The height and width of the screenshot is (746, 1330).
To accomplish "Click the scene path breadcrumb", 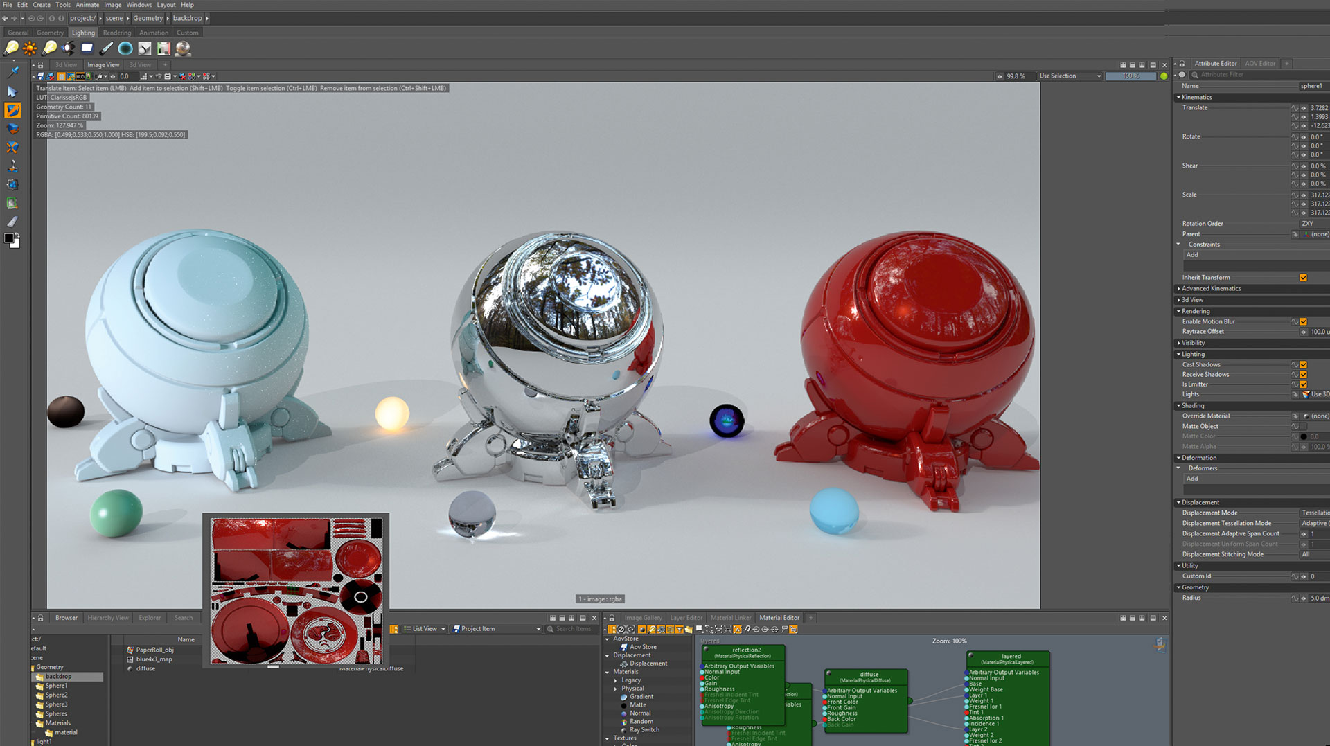I will pyautogui.click(x=114, y=18).
